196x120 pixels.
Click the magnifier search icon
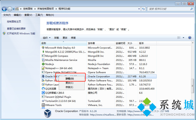(x=191, y=9)
